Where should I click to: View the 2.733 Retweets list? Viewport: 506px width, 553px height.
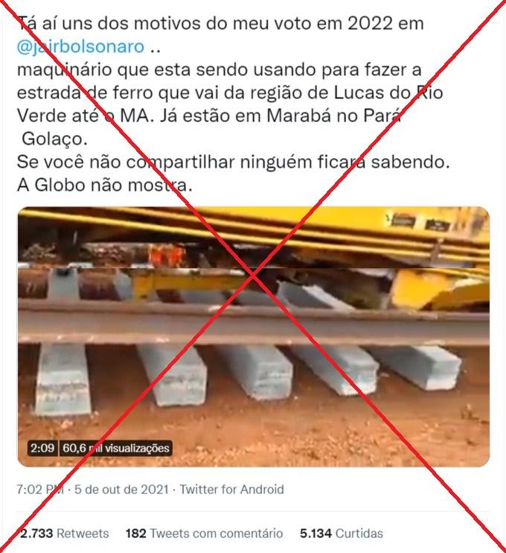point(64,534)
